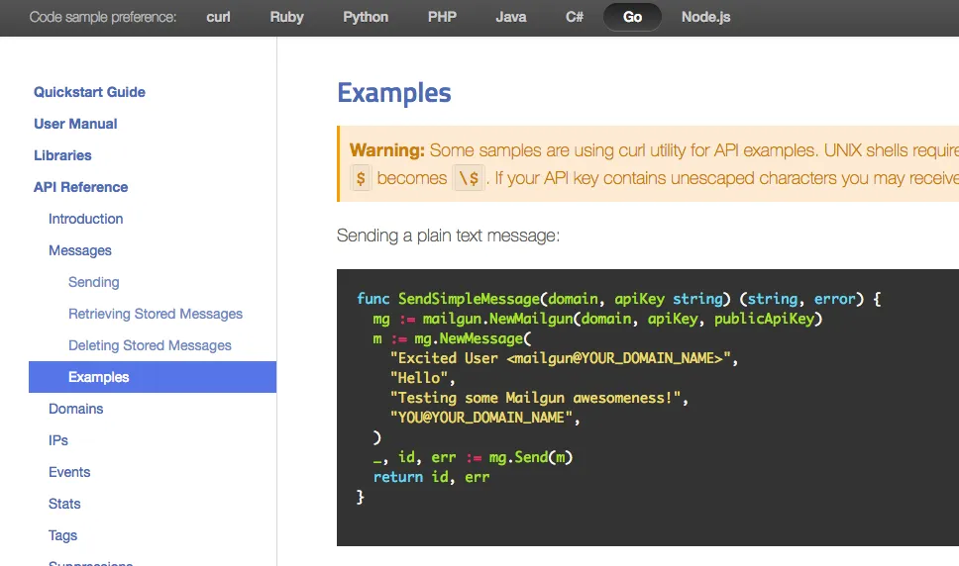
Task: Click the active Go language tab
Action: (632, 17)
